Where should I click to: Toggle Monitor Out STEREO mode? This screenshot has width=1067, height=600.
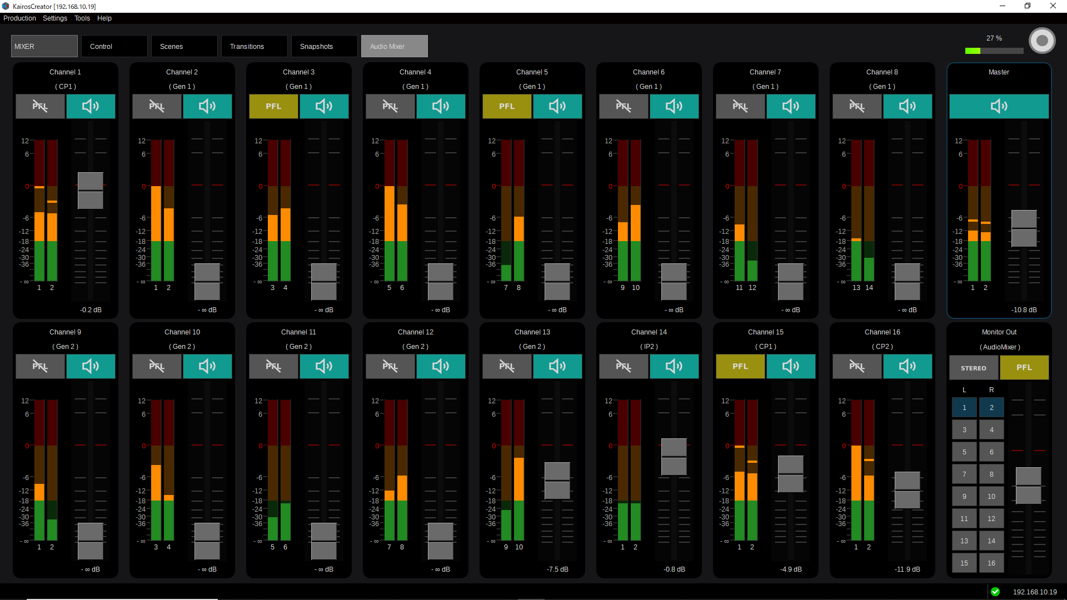click(974, 368)
